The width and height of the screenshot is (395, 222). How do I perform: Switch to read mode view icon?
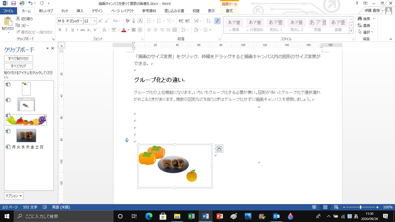[x=314, y=207]
